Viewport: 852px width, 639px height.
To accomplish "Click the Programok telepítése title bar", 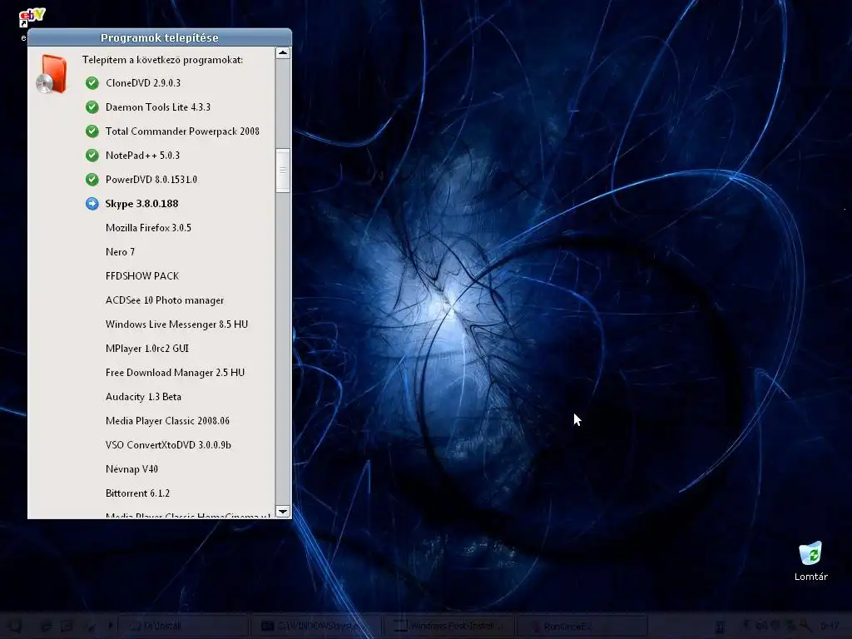I will click(x=160, y=37).
